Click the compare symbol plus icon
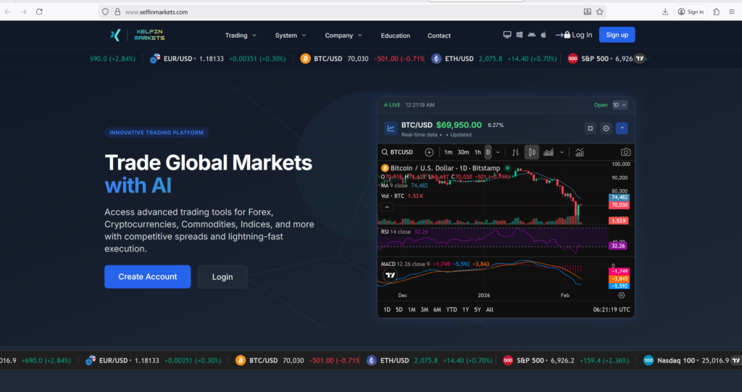Viewport: 742px width, 392px height. click(429, 152)
